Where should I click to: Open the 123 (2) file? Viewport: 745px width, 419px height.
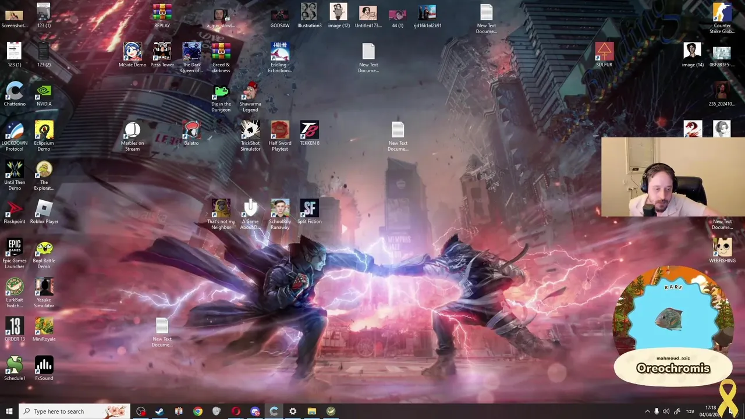coord(44,55)
